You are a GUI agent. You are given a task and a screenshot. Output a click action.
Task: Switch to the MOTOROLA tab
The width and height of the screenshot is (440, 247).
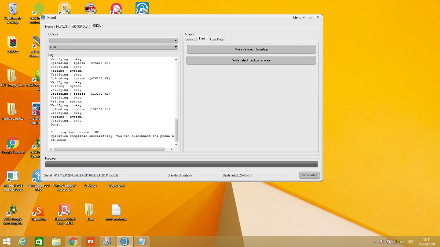[x=80, y=26]
